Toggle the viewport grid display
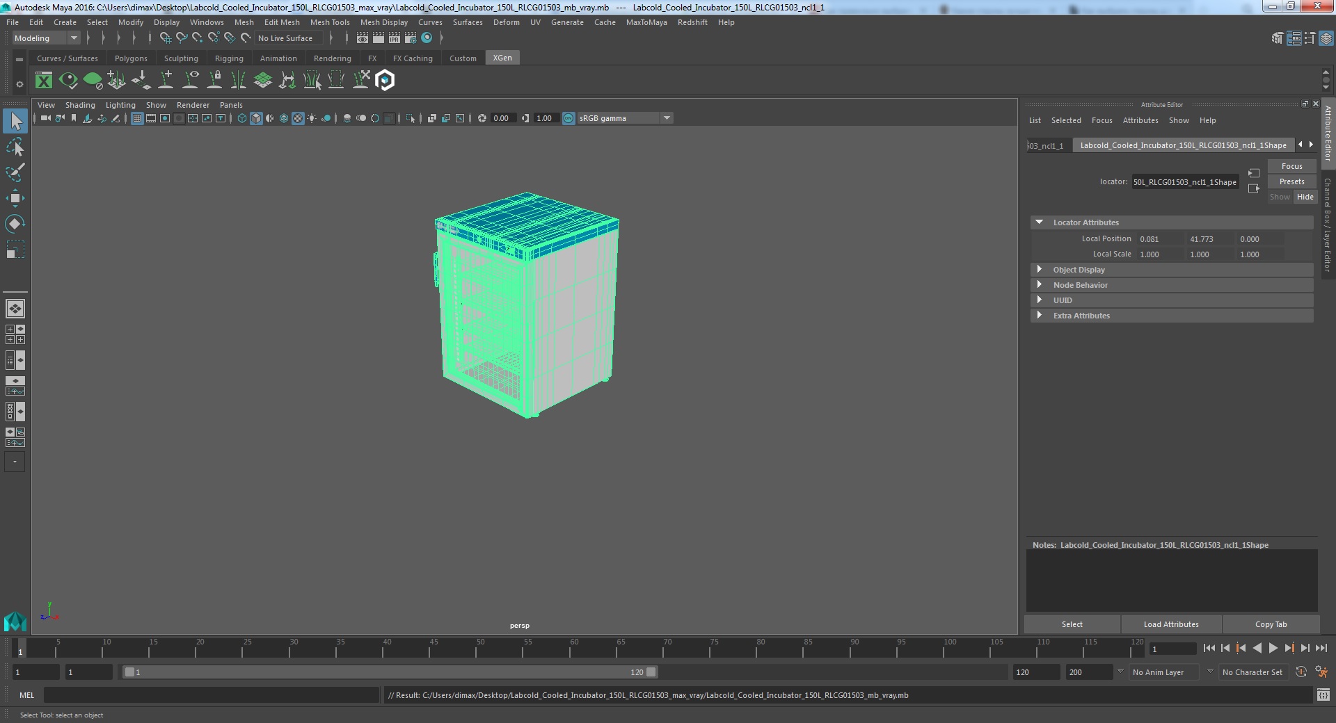 pos(137,118)
